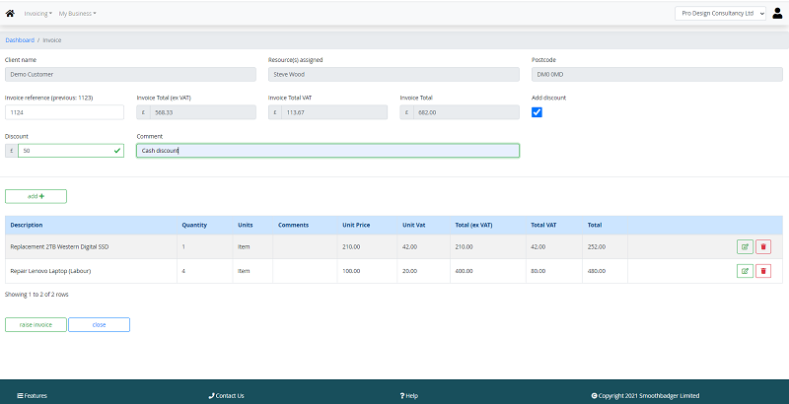Edit the Replacement 2TB Western Digital SSD row
The width and height of the screenshot is (789, 404).
pyautogui.click(x=745, y=246)
